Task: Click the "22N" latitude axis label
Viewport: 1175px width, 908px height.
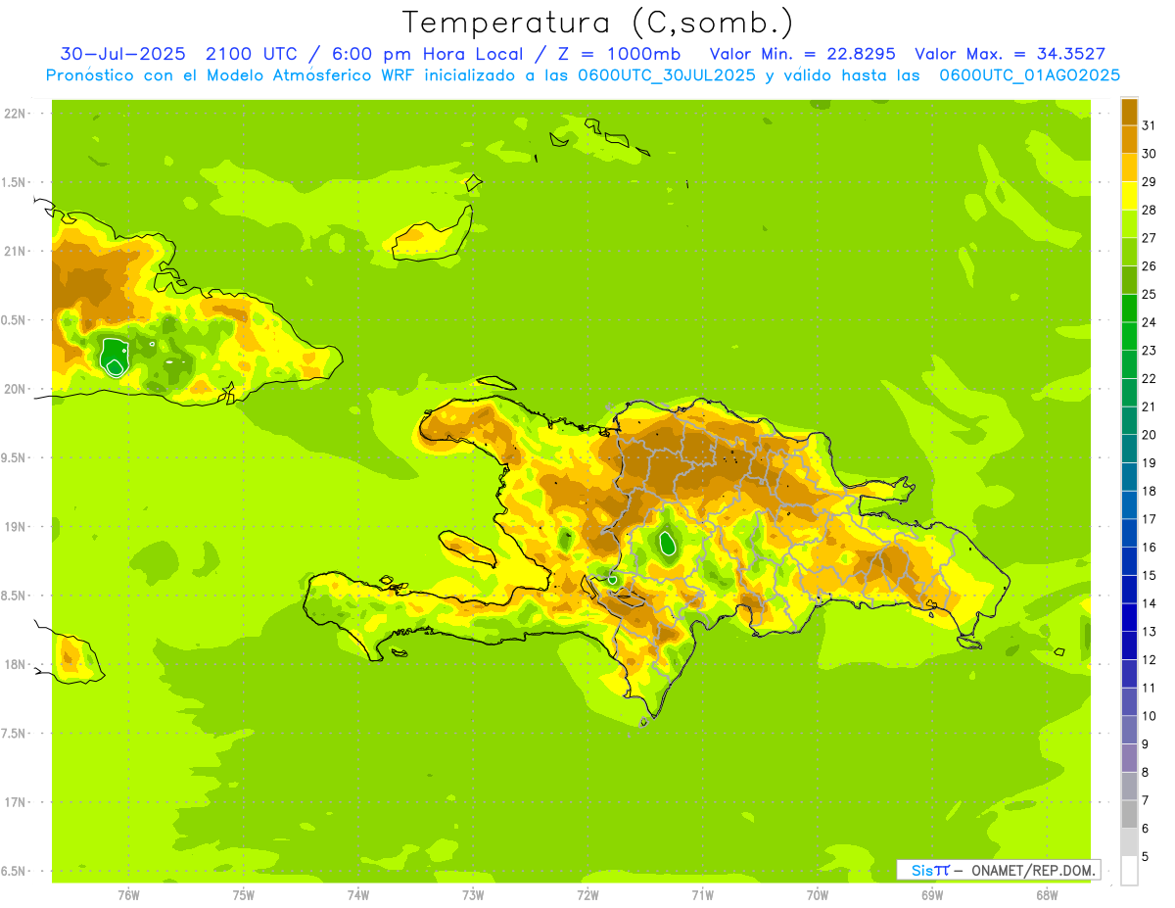Action: coord(15,114)
